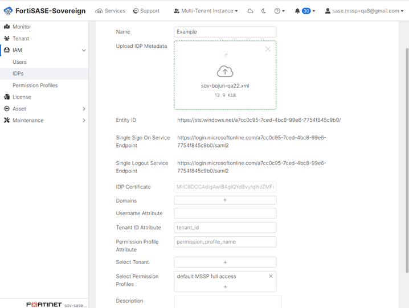This screenshot has width=409, height=308.
Task: Open the help question mark menu
Action: tap(279, 11)
